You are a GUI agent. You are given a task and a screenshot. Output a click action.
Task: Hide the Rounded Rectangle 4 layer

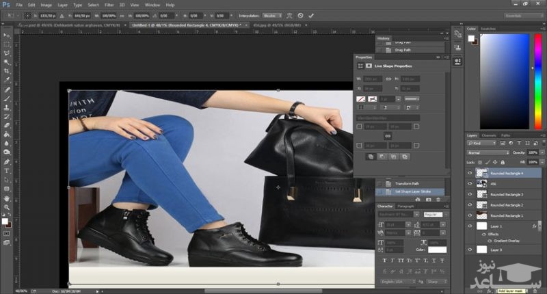point(470,174)
